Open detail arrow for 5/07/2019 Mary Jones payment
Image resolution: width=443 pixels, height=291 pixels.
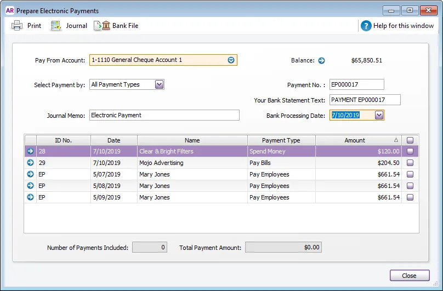click(x=30, y=174)
